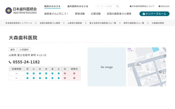
Task: Click the Japan Dental Association logo
Action: [x=21, y=10]
